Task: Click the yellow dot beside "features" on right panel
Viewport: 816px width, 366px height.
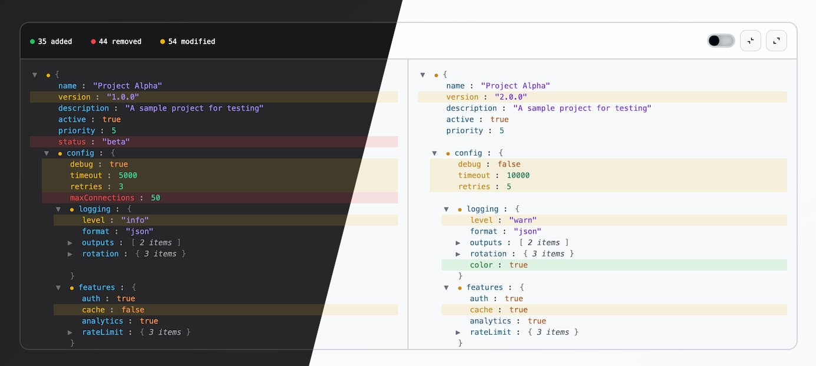Action: coord(460,287)
